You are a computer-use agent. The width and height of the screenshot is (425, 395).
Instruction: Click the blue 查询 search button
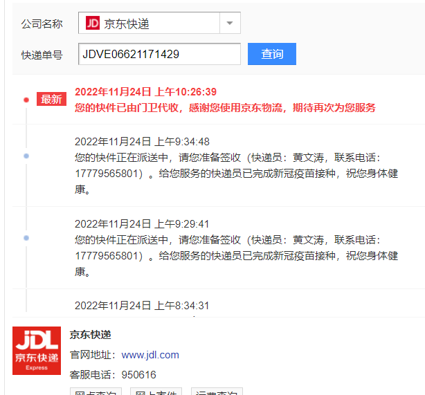[272, 54]
